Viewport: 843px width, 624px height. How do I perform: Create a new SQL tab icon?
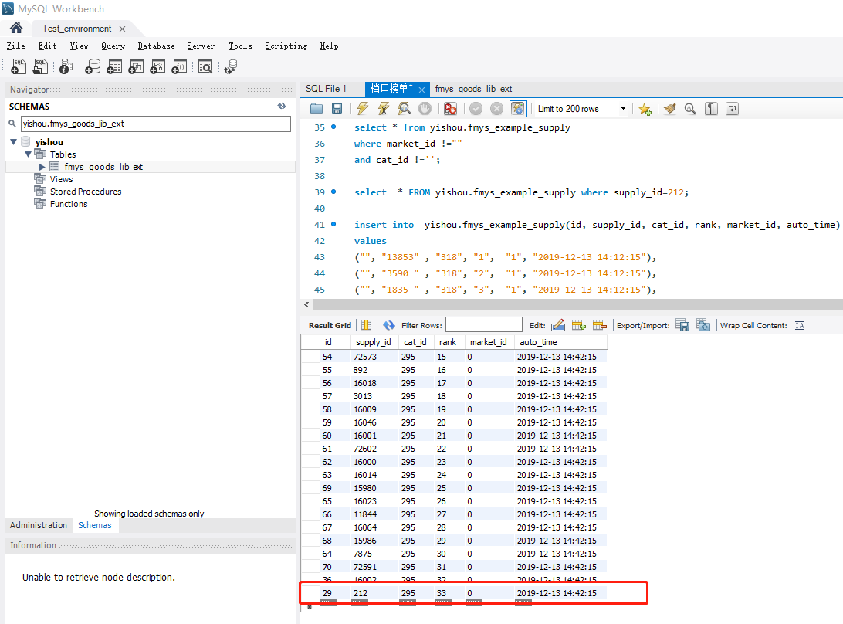coord(19,66)
